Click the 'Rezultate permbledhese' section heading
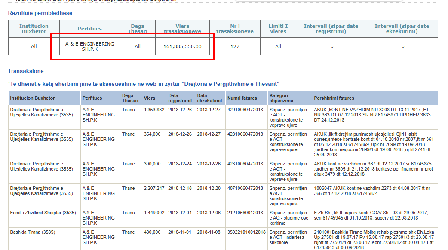This screenshot has height=250, width=448. pos(40,13)
